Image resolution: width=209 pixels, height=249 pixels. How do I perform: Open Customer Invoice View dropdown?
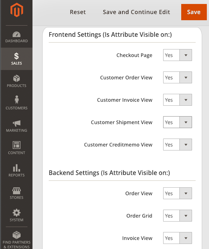[x=177, y=100]
